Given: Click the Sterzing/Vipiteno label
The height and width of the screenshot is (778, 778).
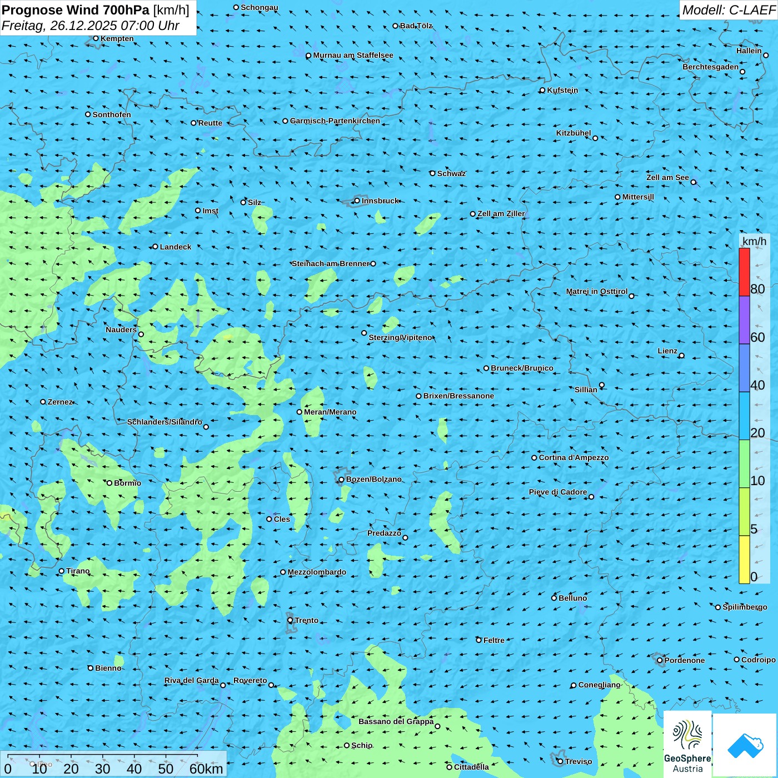Looking at the screenshot, I should pos(400,337).
